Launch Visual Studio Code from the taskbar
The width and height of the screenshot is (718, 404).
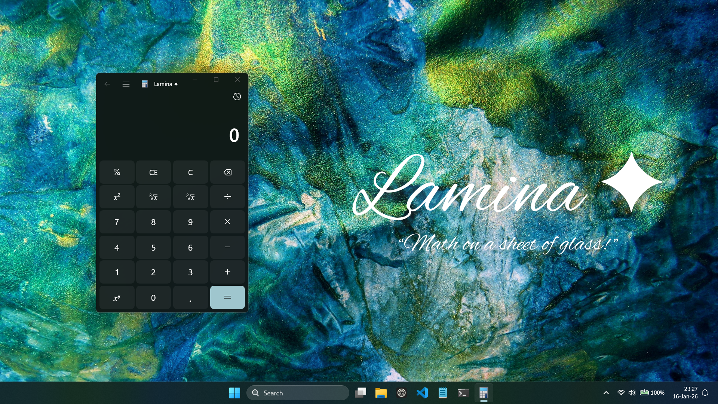point(422,393)
